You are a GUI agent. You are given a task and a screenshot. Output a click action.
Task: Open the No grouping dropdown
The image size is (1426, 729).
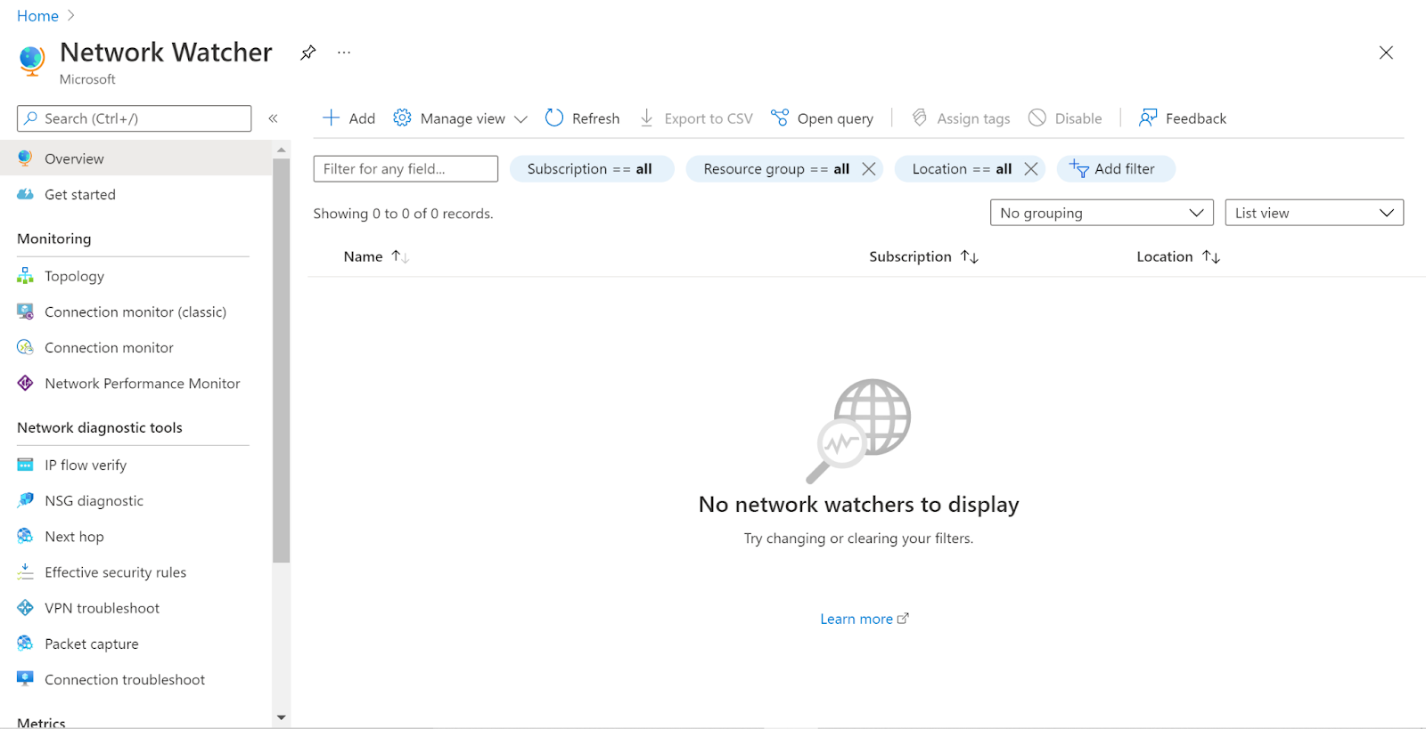click(x=1101, y=213)
